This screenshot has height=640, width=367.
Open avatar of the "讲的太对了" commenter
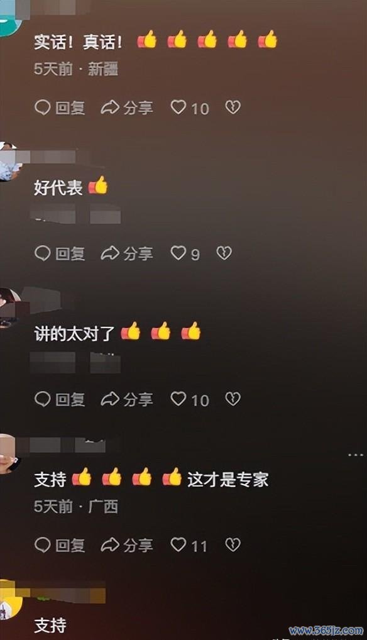pos(9,307)
